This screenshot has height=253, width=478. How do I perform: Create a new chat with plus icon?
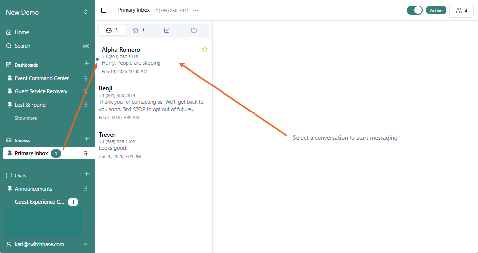(87, 174)
